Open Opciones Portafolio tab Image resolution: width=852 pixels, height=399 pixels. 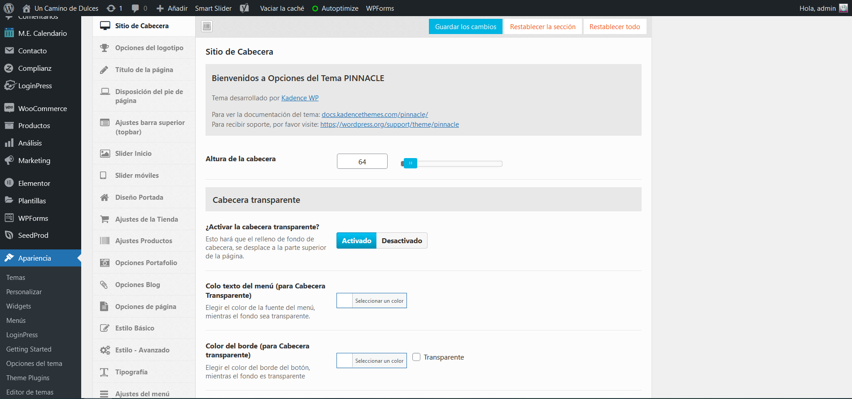coord(144,262)
